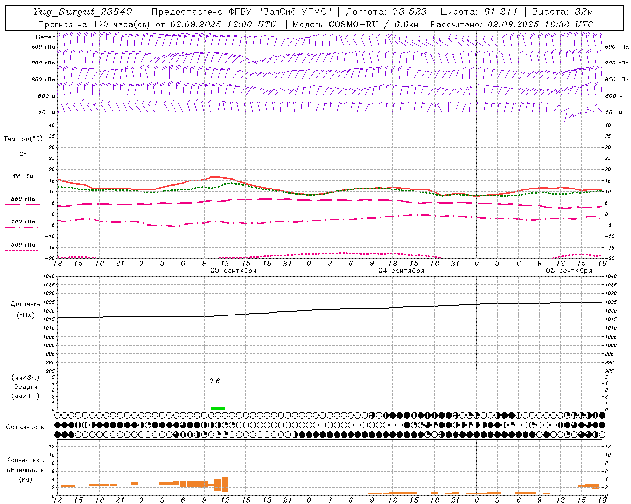Select the forecast text Прогноз на 120 часа(ов)
The image size is (631, 504).
(95, 24)
